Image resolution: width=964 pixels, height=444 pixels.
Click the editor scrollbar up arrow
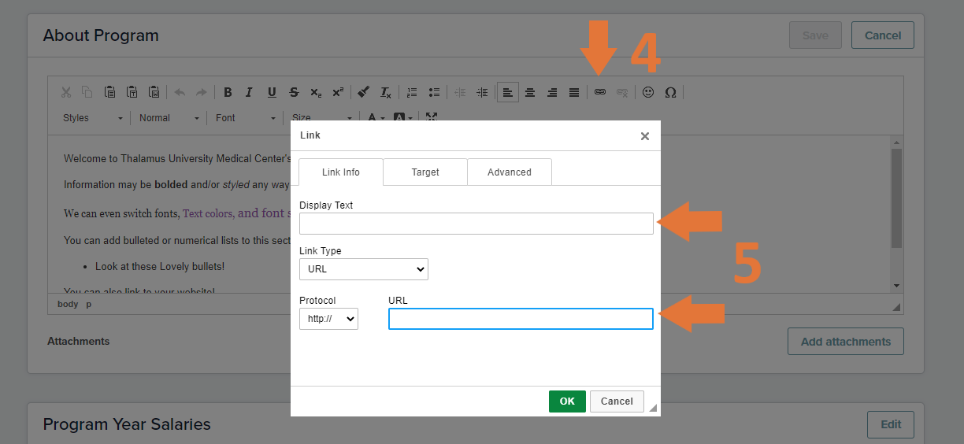tap(896, 141)
